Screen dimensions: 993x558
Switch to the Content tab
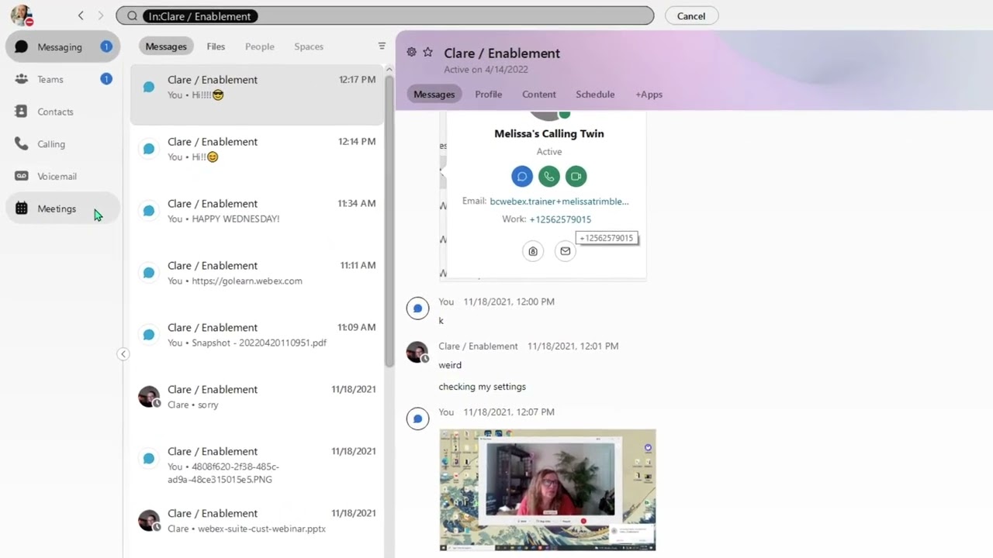(539, 95)
